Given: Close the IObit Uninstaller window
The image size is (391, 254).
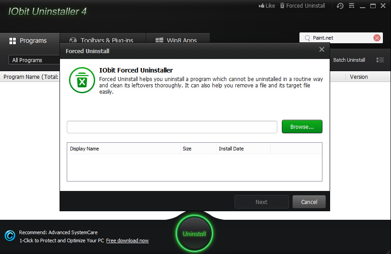Looking at the screenshot, I should pyautogui.click(x=383, y=6).
